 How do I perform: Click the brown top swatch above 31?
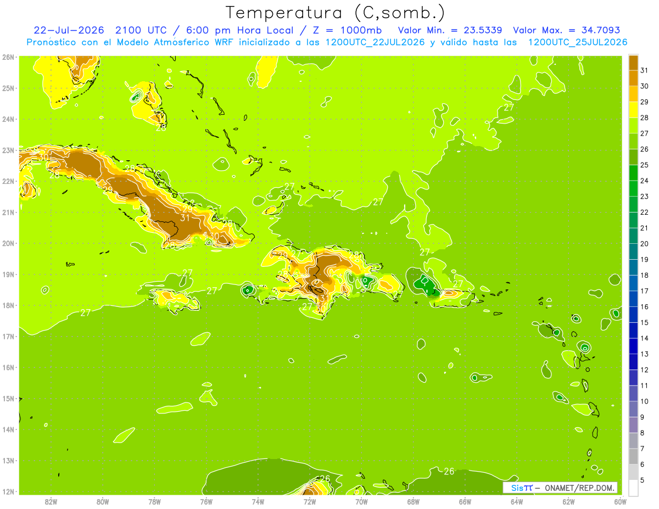(x=633, y=63)
